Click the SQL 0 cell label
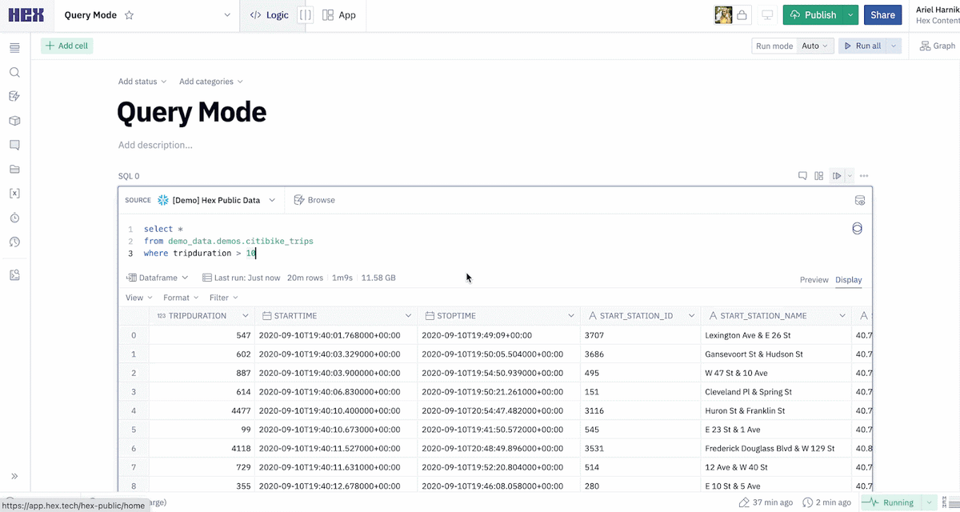The image size is (960, 512). tap(129, 176)
